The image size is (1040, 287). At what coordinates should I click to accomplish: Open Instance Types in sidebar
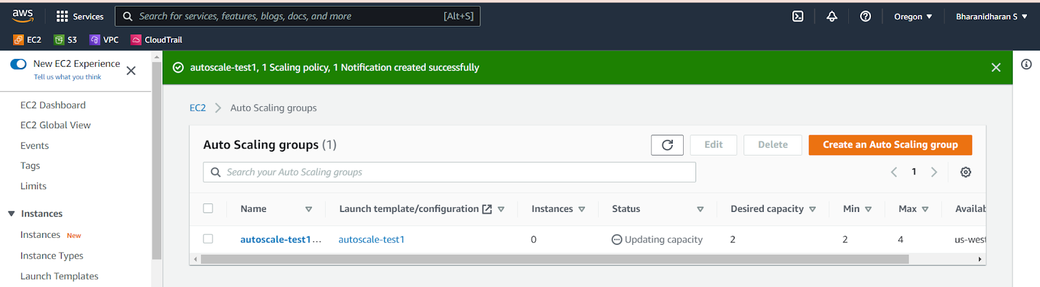click(51, 256)
